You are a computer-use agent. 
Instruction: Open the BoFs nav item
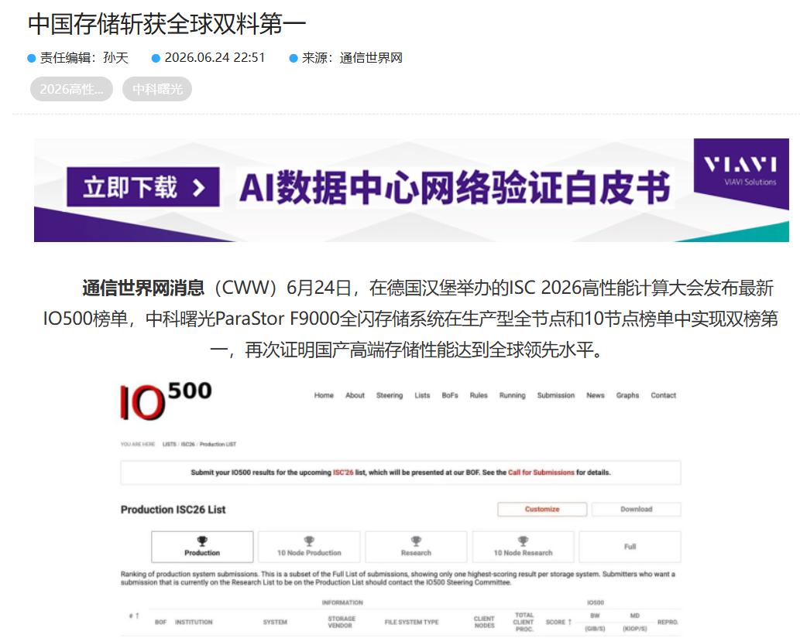click(450, 395)
